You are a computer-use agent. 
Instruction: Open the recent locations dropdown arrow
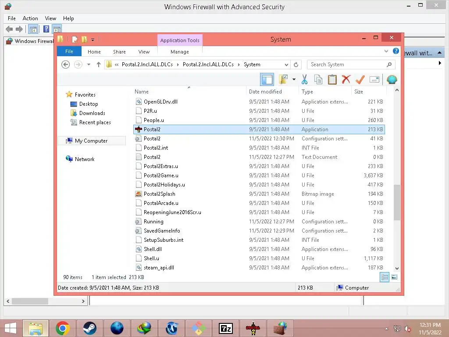(89, 65)
